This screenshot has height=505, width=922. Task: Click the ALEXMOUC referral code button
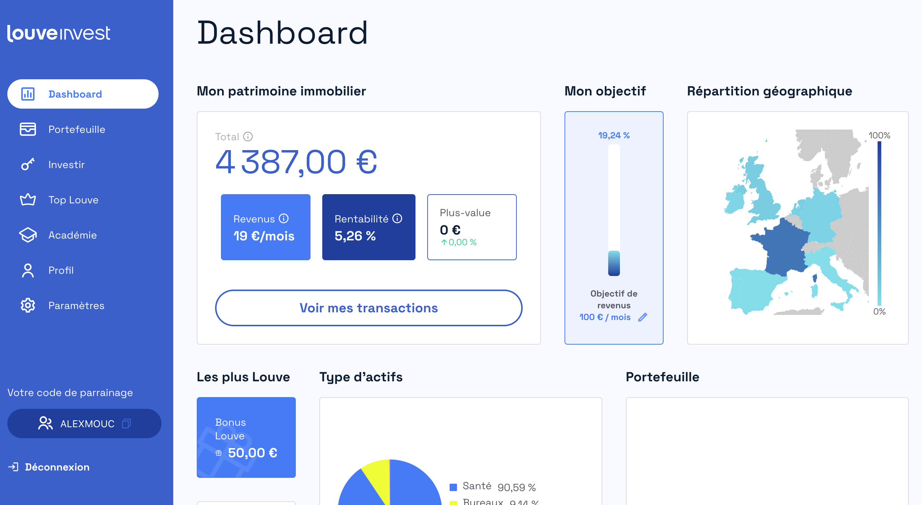click(84, 424)
